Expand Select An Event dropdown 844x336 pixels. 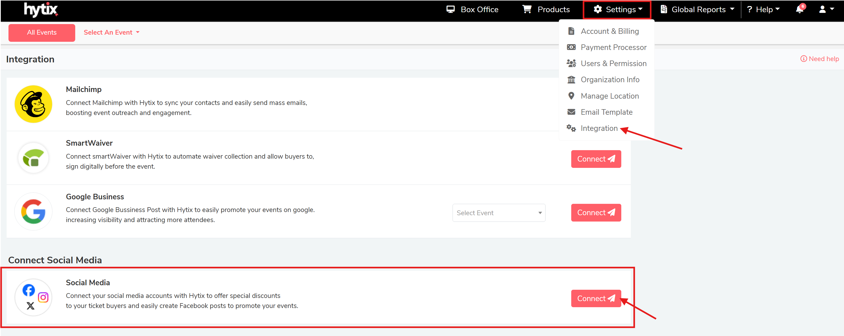tap(111, 33)
